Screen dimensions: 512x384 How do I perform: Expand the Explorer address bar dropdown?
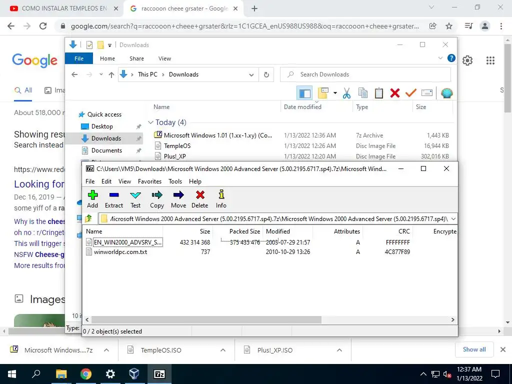[x=251, y=75]
